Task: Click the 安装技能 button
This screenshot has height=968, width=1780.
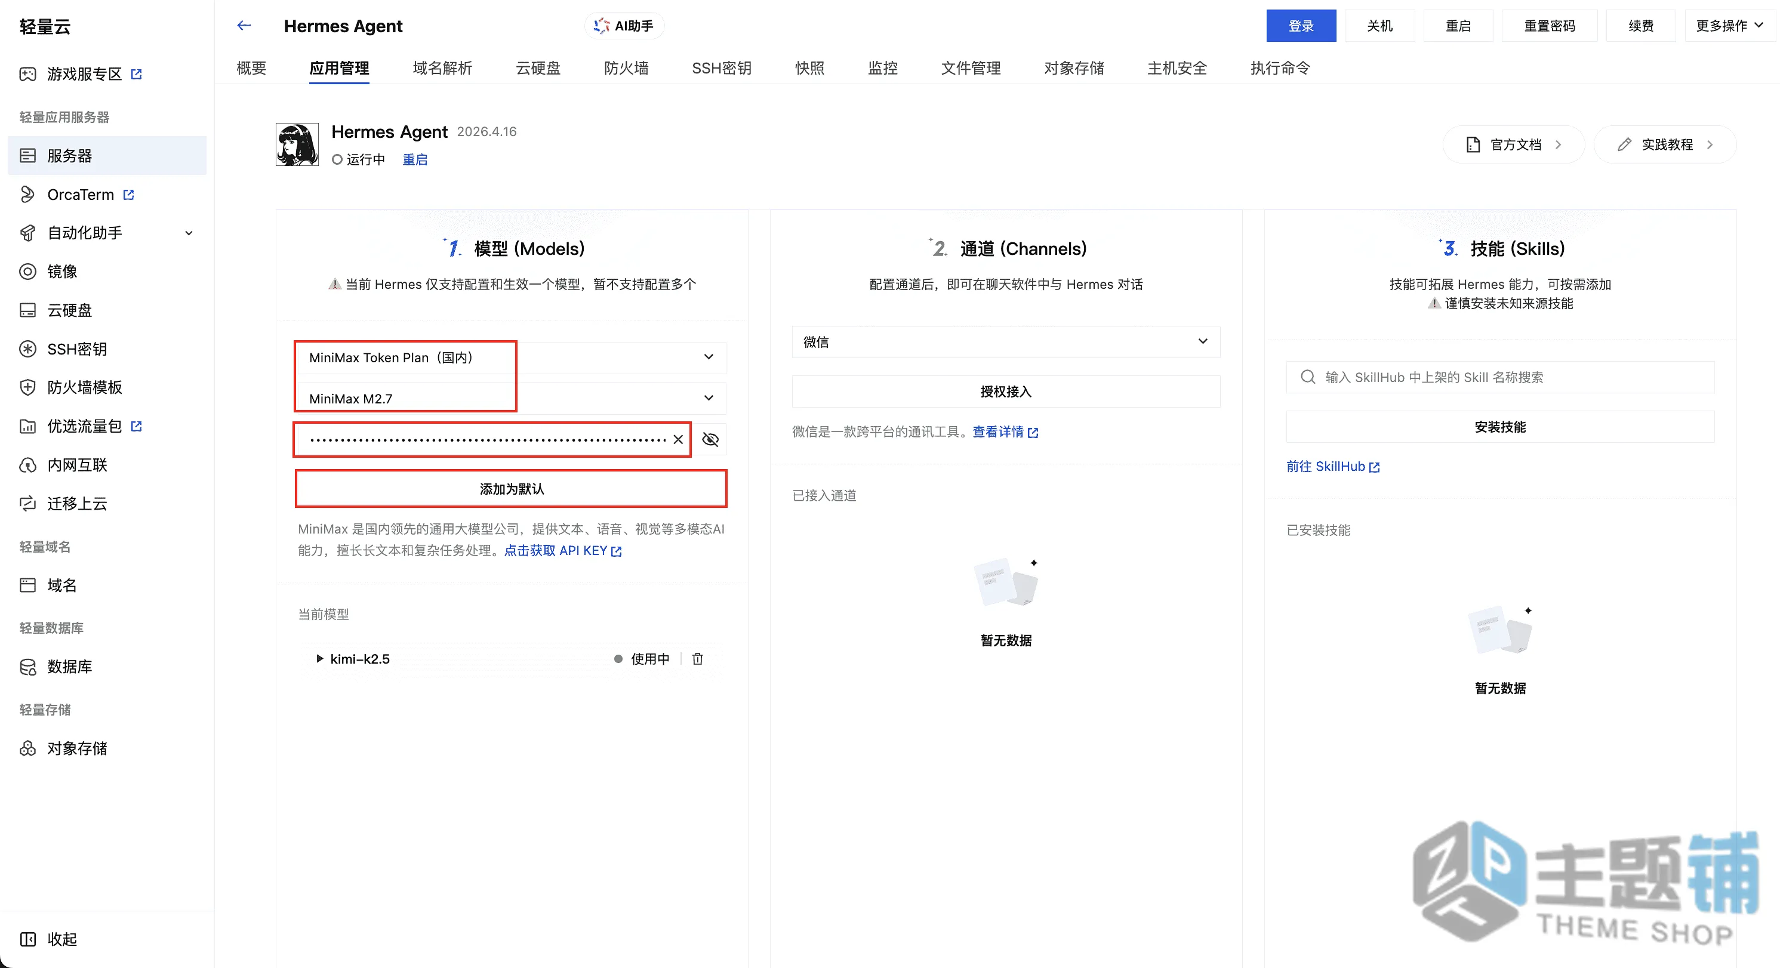Action: (x=1500, y=426)
